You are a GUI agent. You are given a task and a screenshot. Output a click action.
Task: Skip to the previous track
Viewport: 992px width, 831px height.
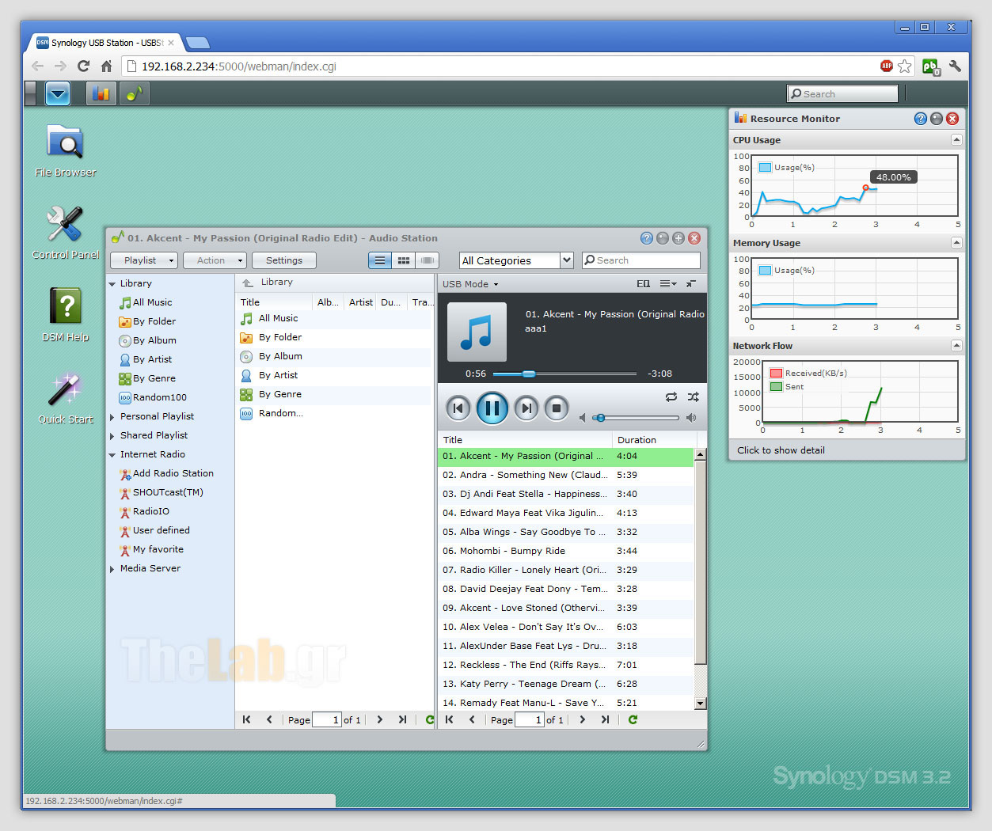click(x=458, y=408)
